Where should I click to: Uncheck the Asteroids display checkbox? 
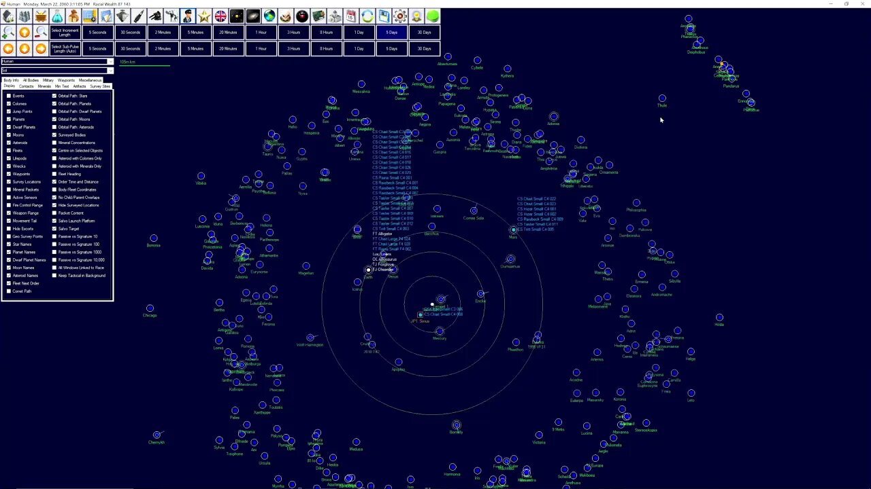(x=9, y=143)
